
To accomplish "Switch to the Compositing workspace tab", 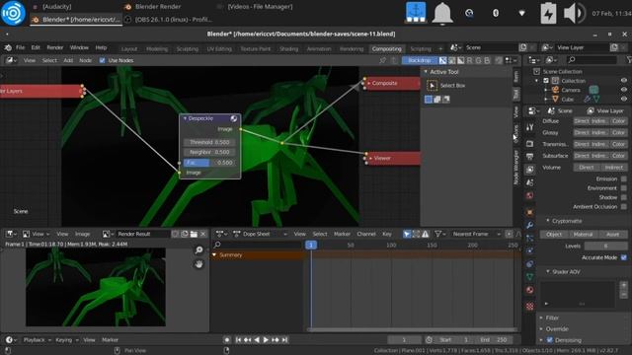I will (x=386, y=48).
